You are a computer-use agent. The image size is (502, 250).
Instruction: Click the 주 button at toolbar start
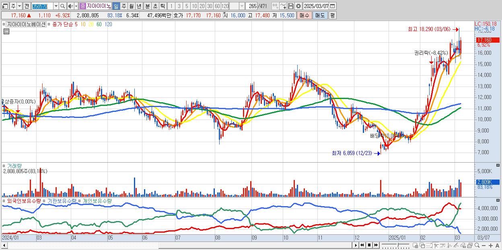click(x=13, y=6)
